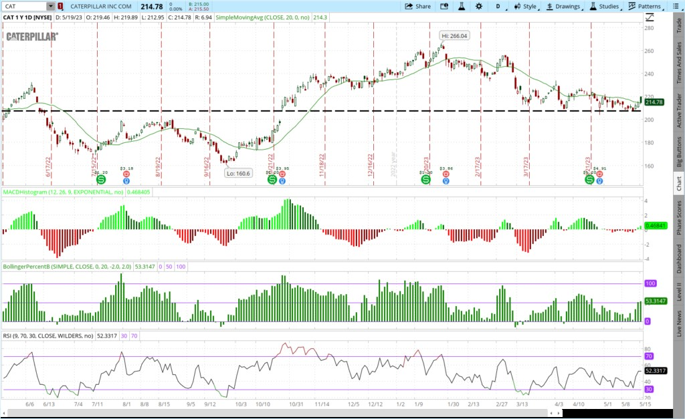Click the BollingerPercentB study label
The image size is (685, 419).
coord(68,267)
